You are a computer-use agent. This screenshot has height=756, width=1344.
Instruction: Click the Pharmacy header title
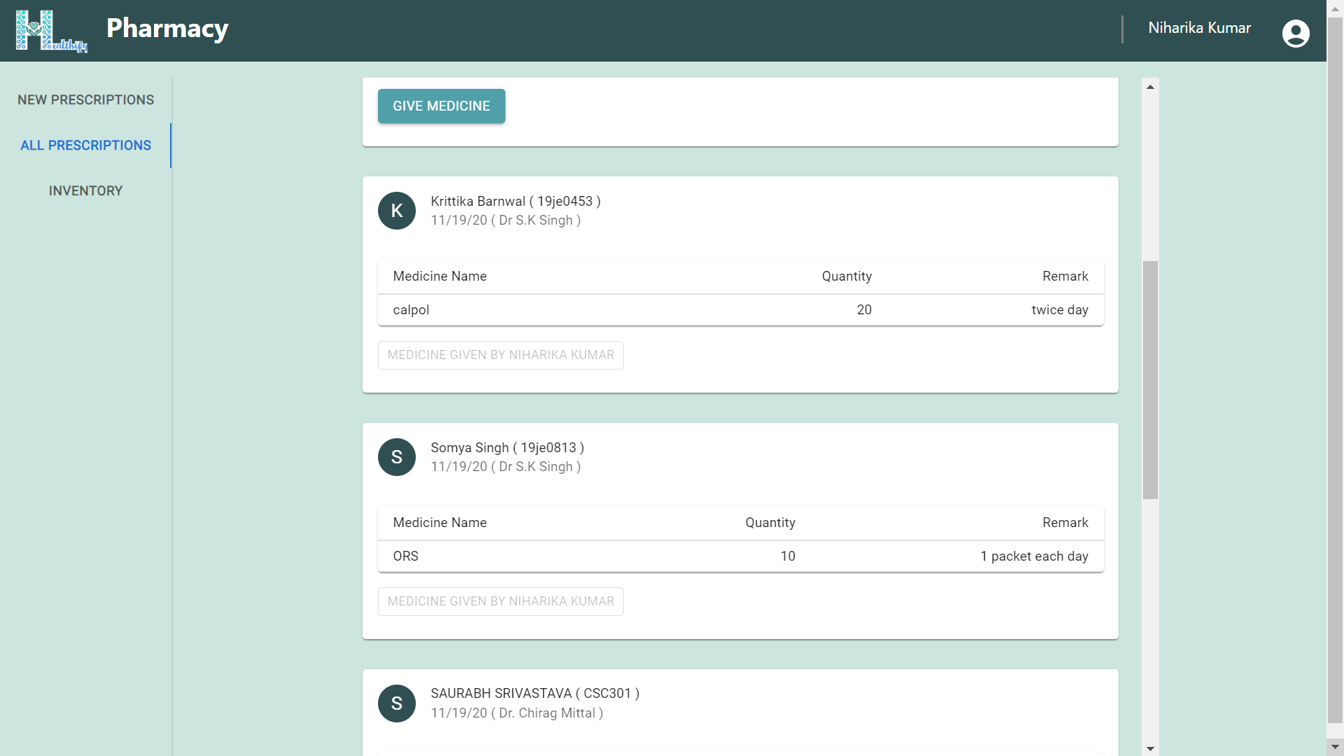click(167, 29)
